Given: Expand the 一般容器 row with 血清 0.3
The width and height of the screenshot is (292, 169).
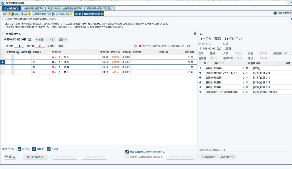Looking at the screenshot, I should click(x=200, y=78).
